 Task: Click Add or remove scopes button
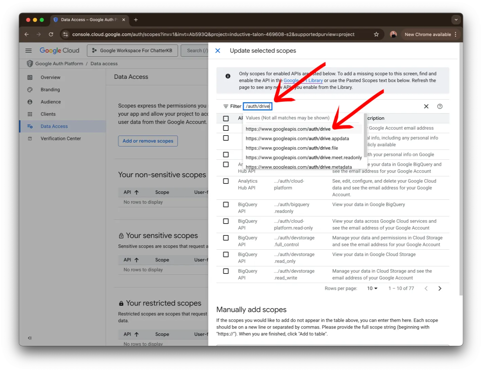point(148,141)
